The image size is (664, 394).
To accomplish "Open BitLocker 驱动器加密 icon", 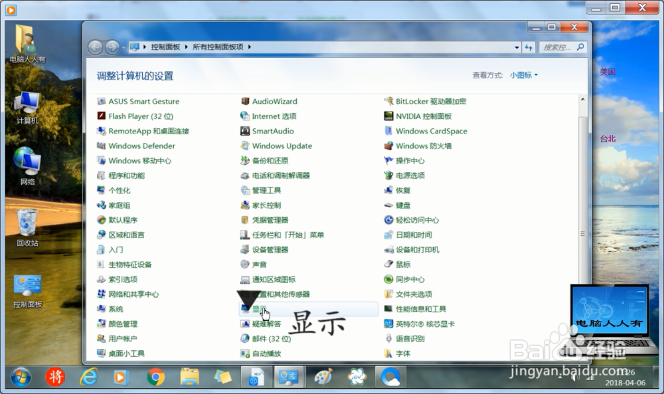I will click(388, 101).
